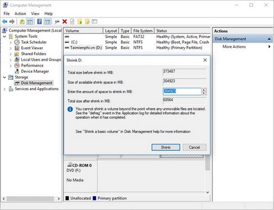The height and width of the screenshot is (210, 274).
Task: Collapse the Storage chevron
Action: tap(4, 77)
